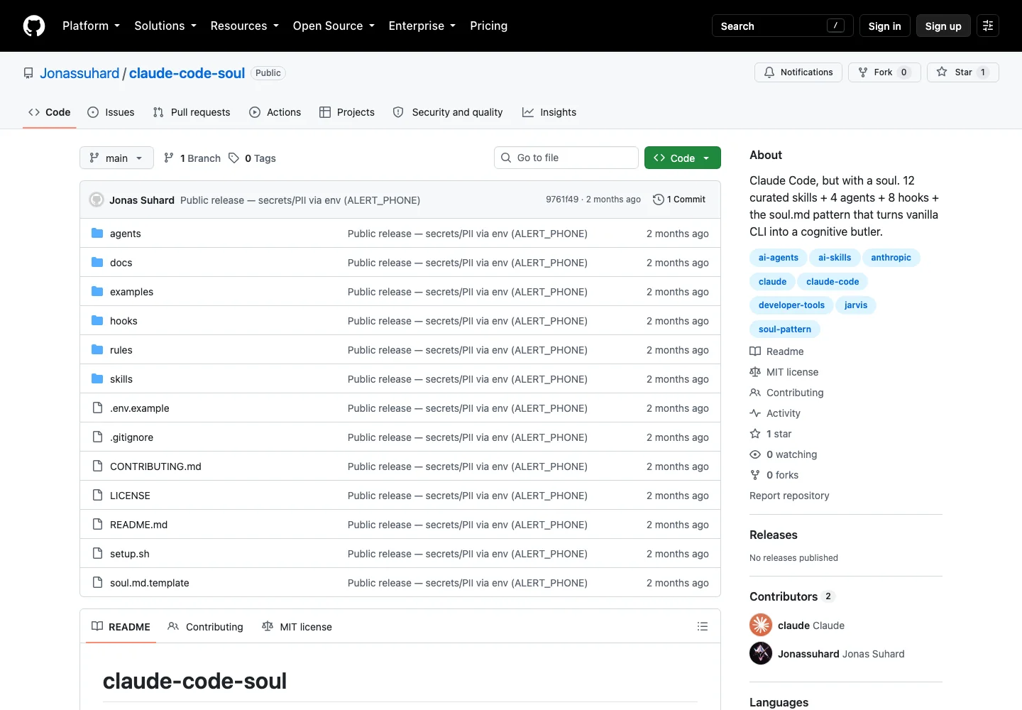This screenshot has width=1022, height=710.
Task: Open the Readme link in About
Action: coord(777,351)
